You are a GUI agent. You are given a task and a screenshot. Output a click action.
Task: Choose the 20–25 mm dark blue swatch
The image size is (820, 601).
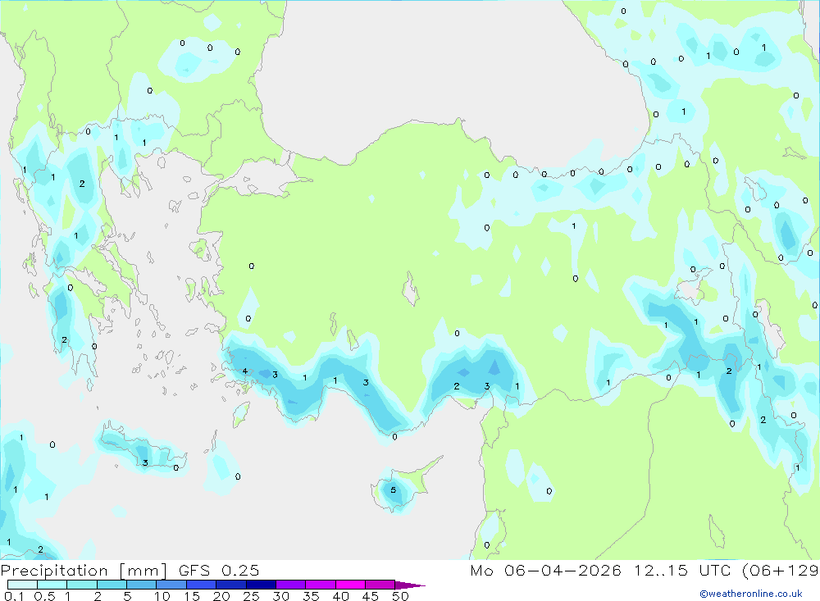[231, 585]
